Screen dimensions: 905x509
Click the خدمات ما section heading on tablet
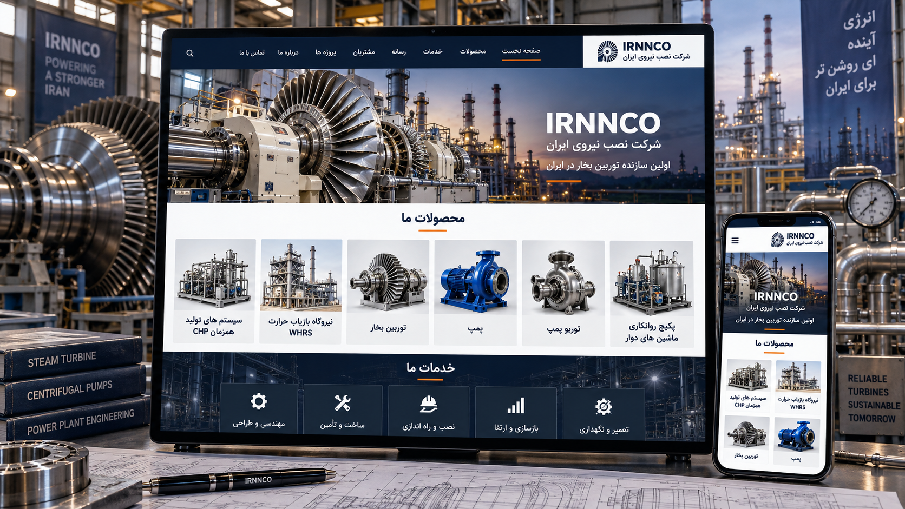[430, 368]
